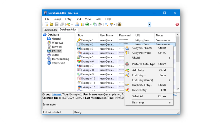This screenshot has width=222, height=124.
Task: Click the Copy Password toolbar icon
Action: point(82,24)
